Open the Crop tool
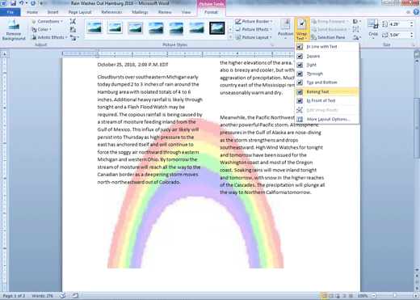420x300 pixels. (373, 29)
